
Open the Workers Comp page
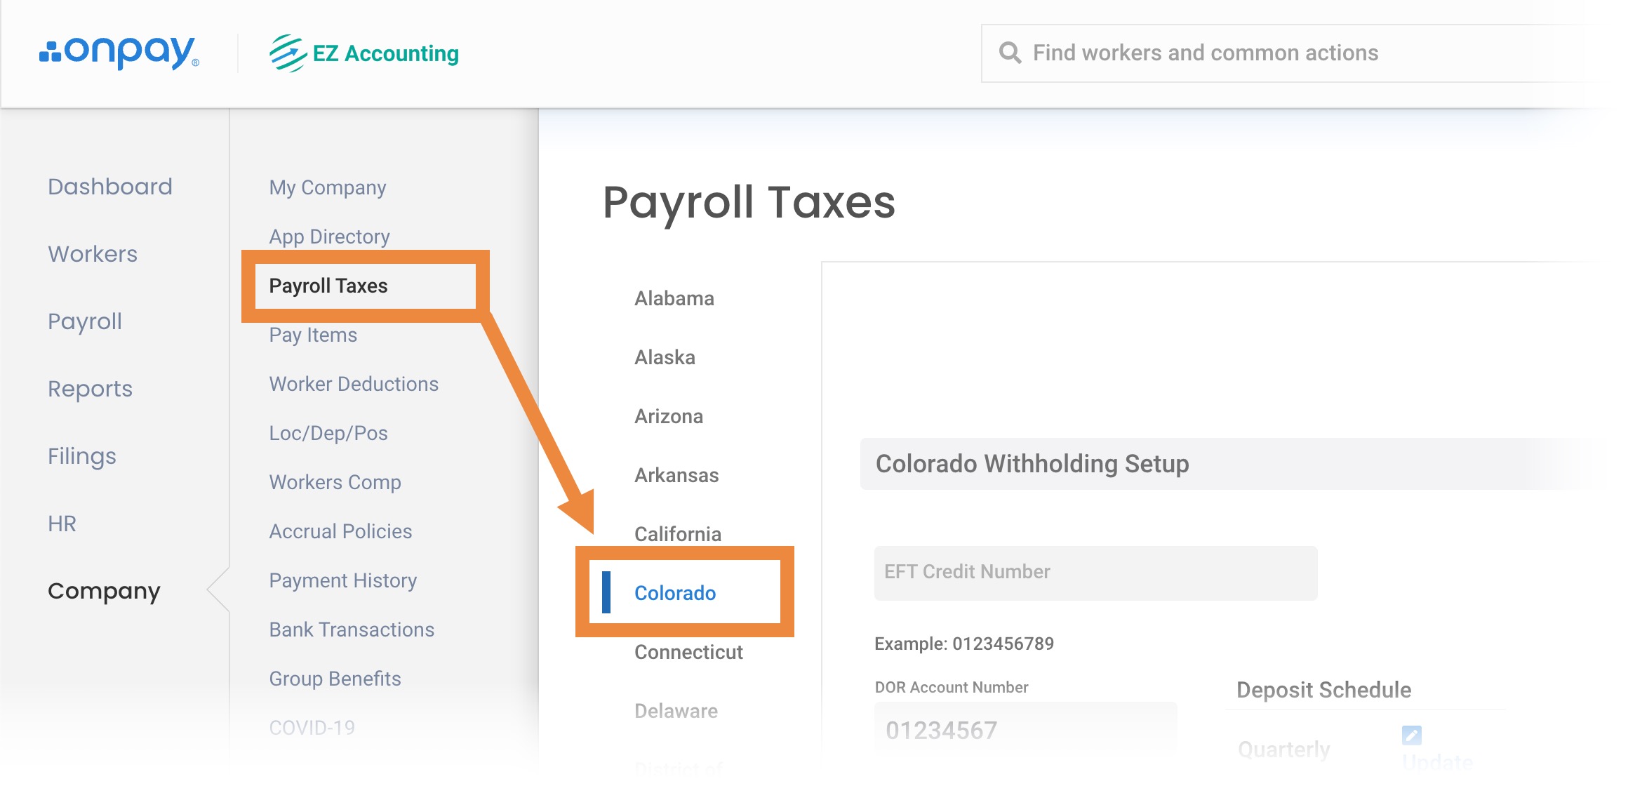pos(335,482)
